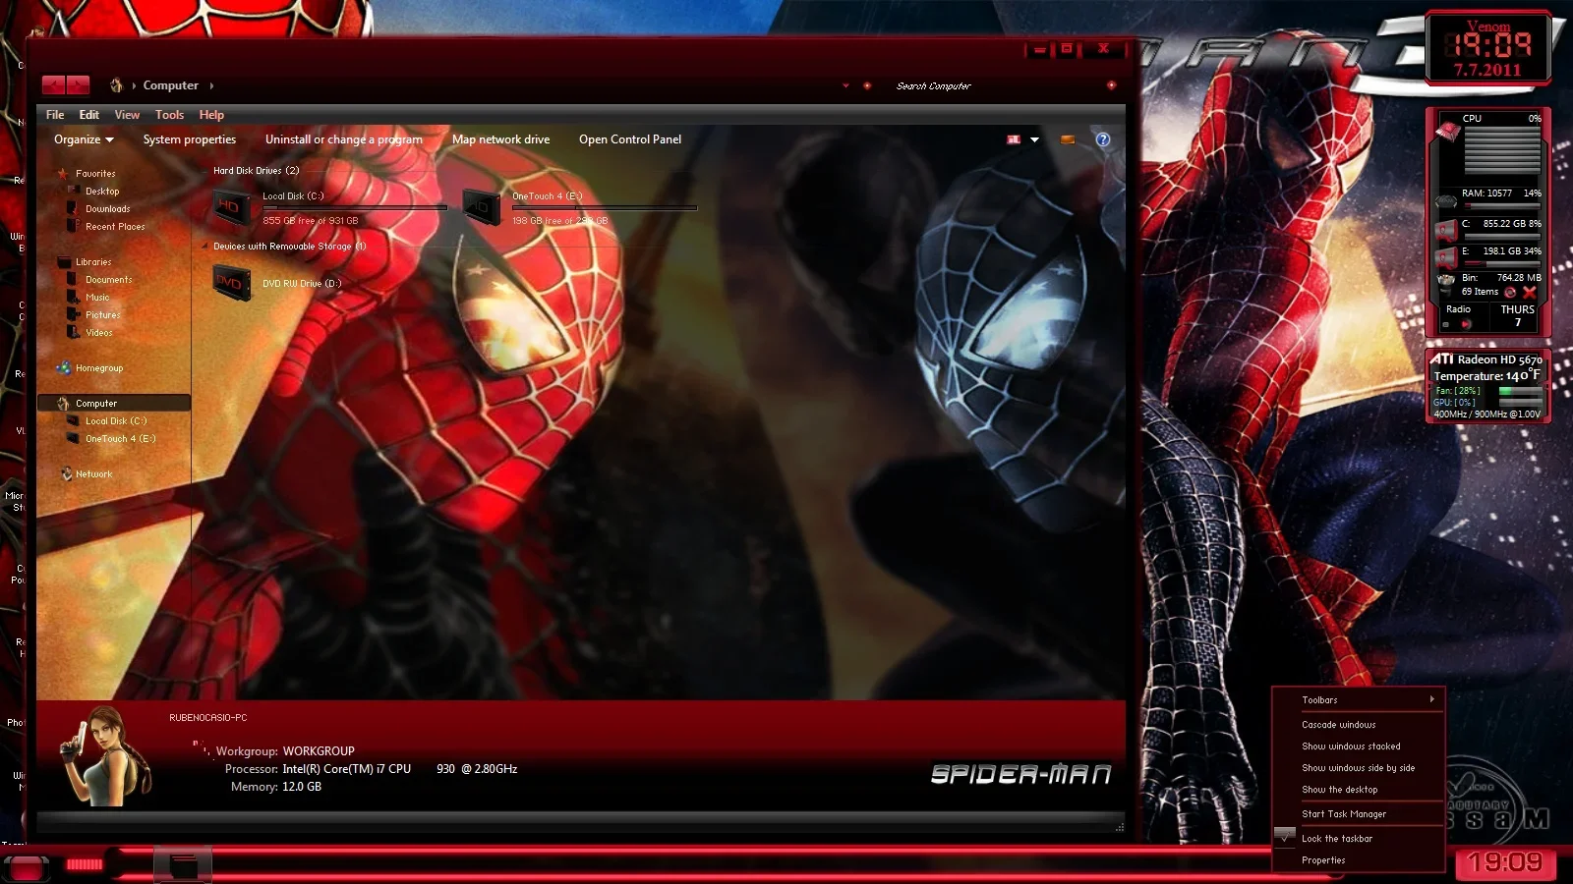The width and height of the screenshot is (1573, 884).
Task: Expand the views dropdown arrow
Action: [x=1034, y=139]
